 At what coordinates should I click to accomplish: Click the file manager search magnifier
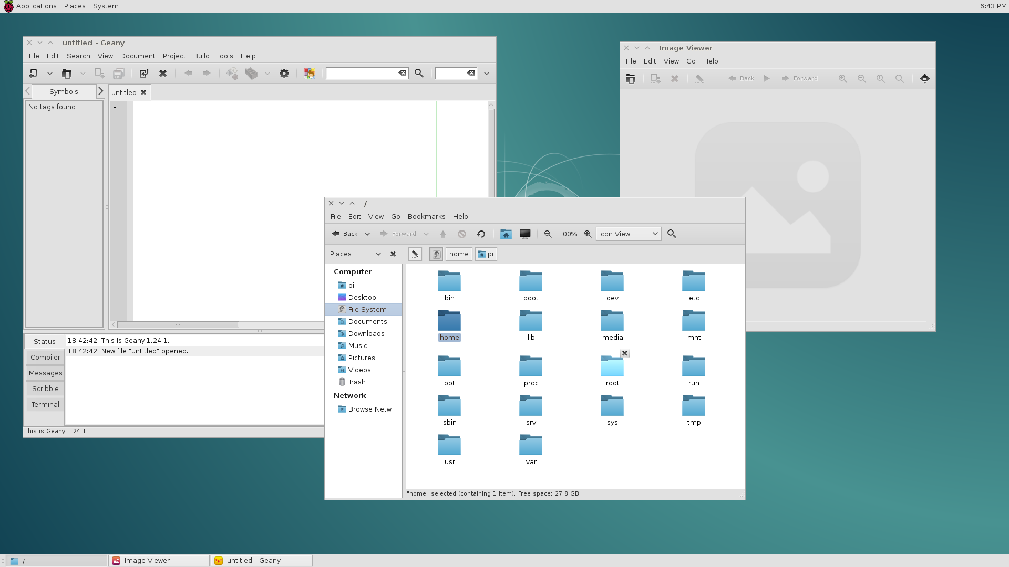click(672, 234)
